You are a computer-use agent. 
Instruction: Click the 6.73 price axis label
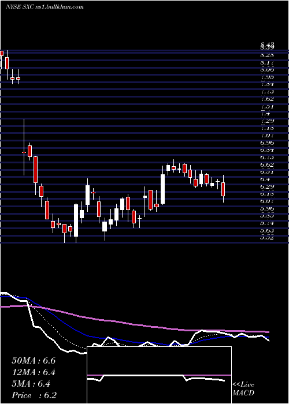(267, 158)
